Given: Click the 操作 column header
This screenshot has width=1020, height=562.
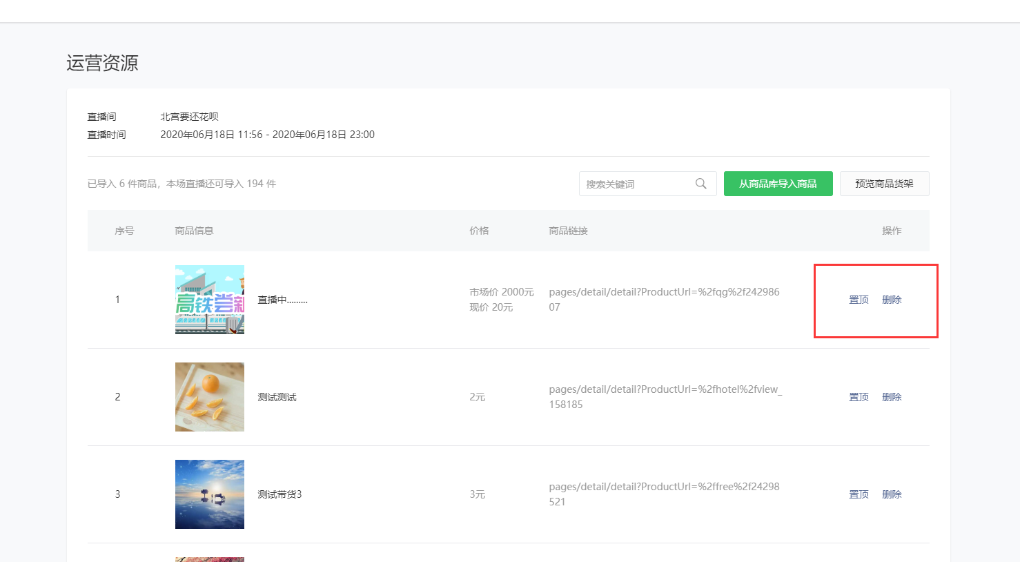Looking at the screenshot, I should [x=892, y=231].
